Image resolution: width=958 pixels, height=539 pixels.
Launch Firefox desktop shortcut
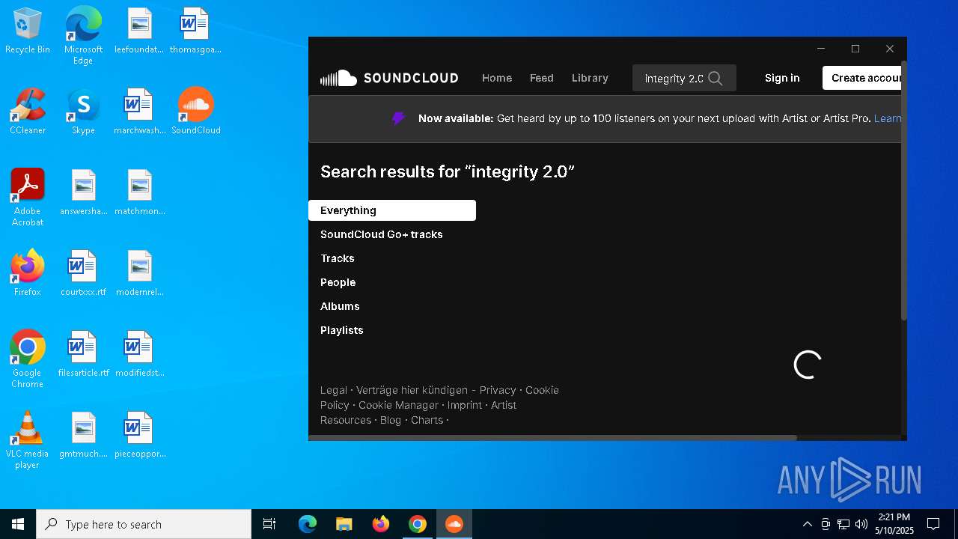(28, 273)
